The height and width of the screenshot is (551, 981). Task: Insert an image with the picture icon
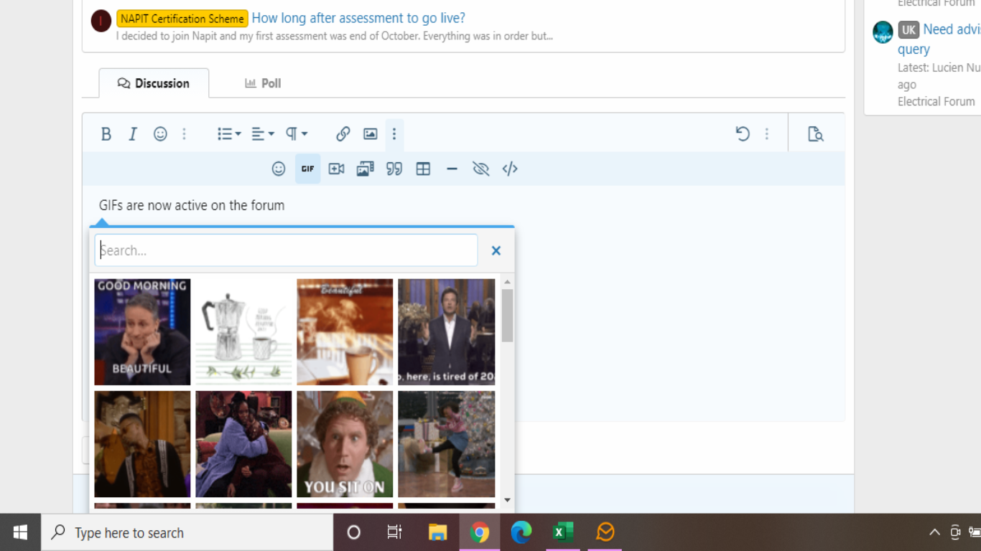(x=370, y=134)
